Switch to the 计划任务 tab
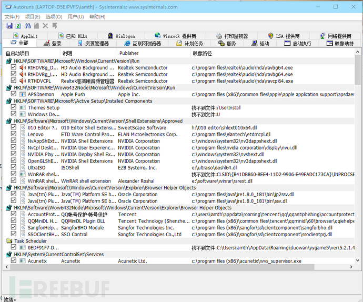 [x=189, y=44]
